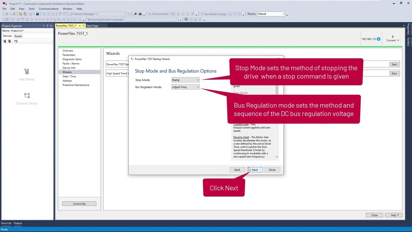Open the Theme dropdown set to Default
This screenshot has width=412, height=232.
click(x=271, y=14)
